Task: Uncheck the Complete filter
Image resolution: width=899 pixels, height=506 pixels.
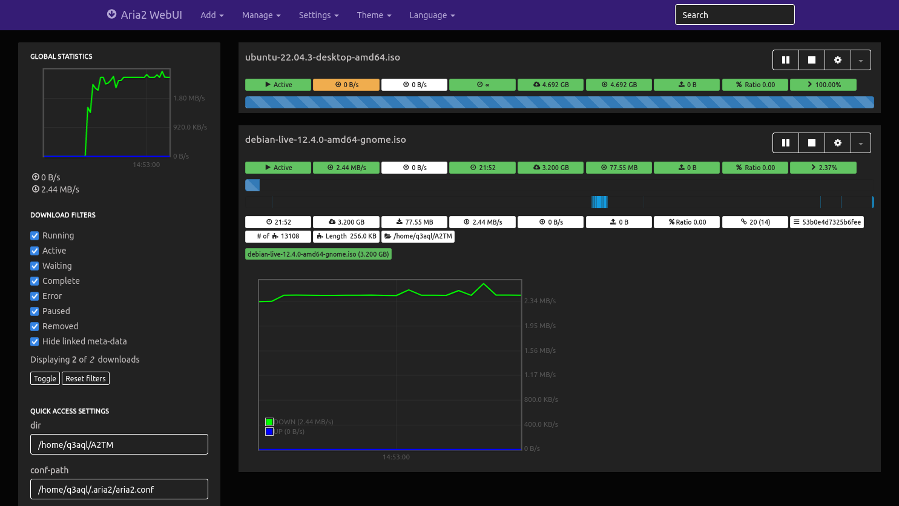Action: 35,281
